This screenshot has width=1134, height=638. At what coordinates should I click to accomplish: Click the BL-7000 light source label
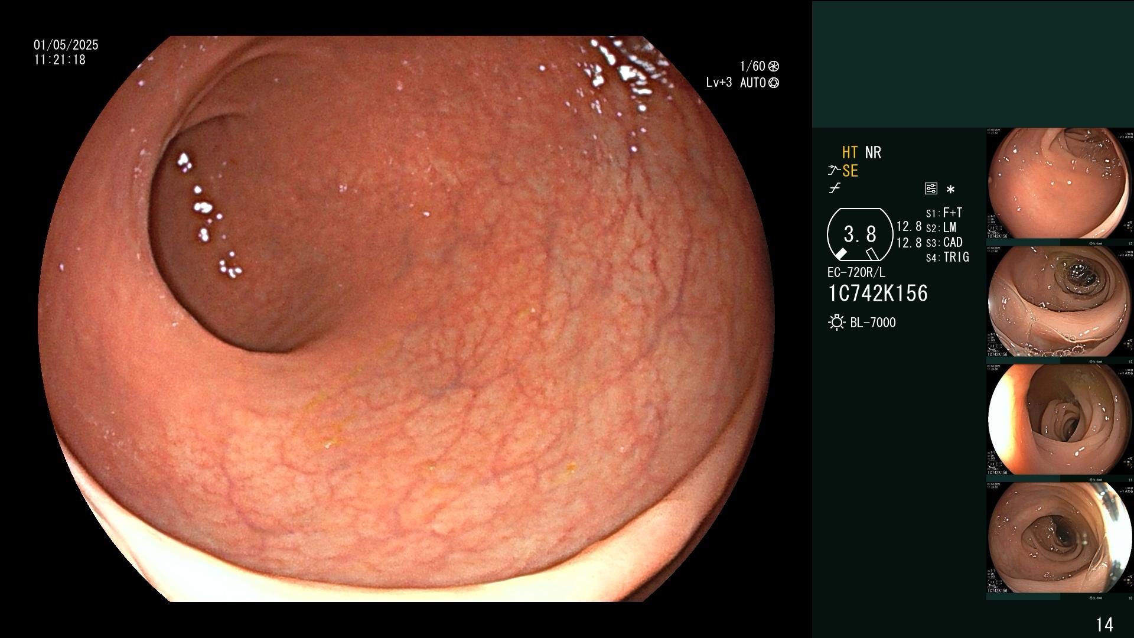(873, 323)
